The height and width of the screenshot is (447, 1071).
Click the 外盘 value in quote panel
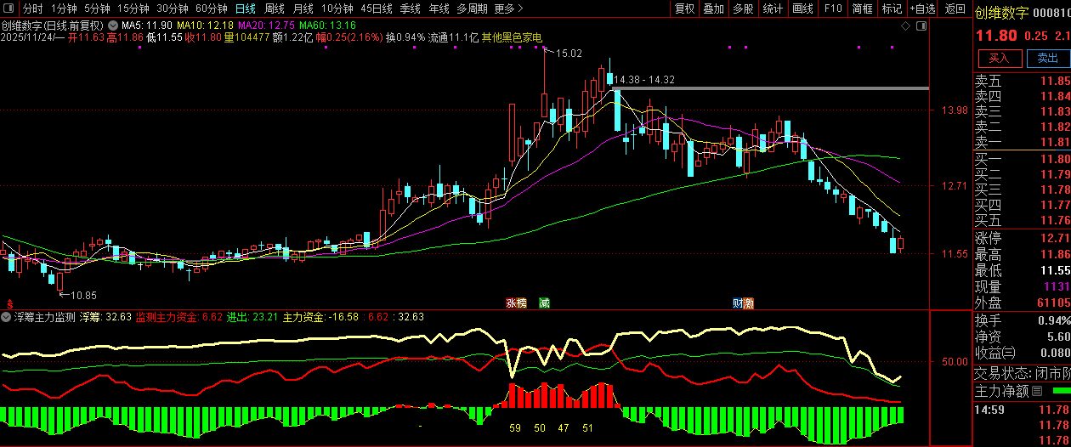(1053, 303)
